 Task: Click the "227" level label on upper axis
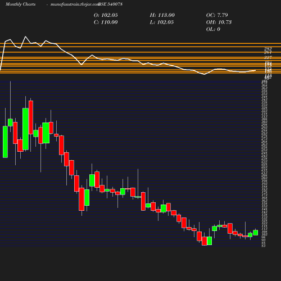click(x=268, y=57)
